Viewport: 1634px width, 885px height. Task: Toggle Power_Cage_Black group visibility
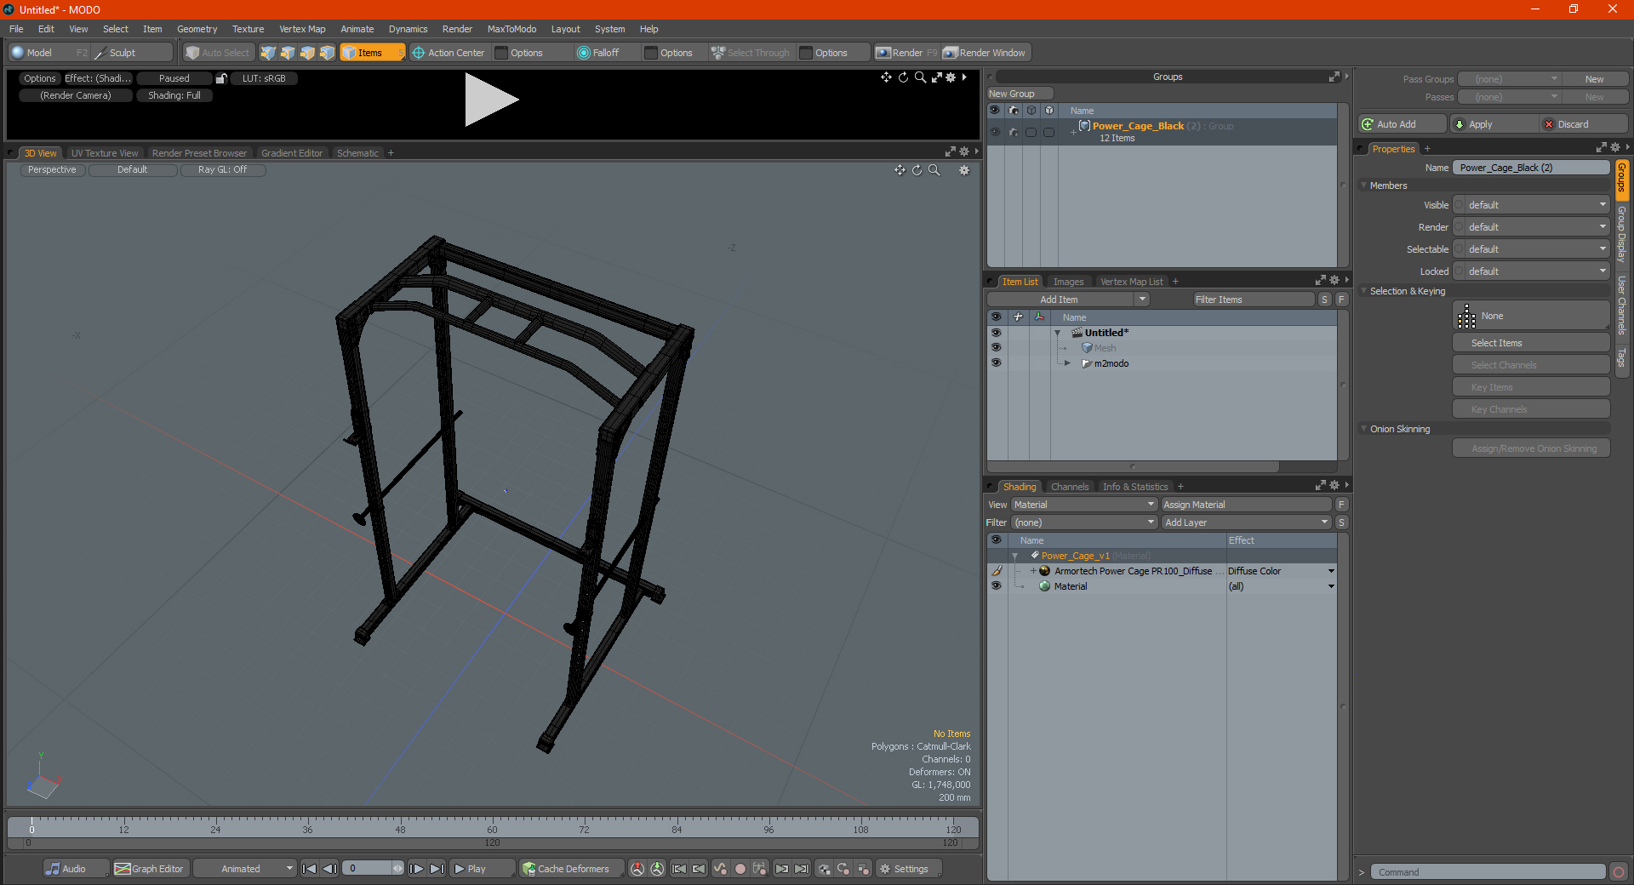pyautogui.click(x=995, y=132)
